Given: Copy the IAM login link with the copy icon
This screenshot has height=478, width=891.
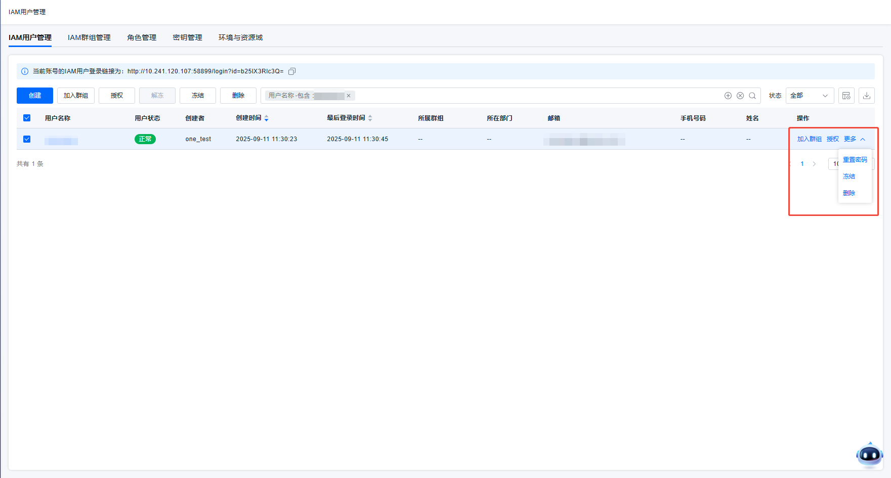Looking at the screenshot, I should 292,71.
